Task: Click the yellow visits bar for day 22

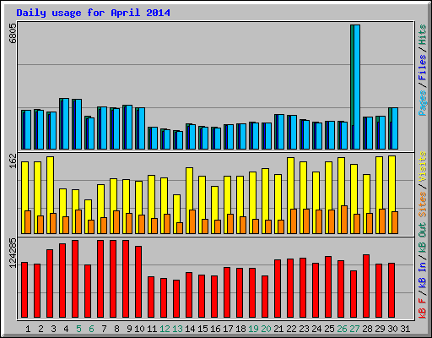Action: 290,195
